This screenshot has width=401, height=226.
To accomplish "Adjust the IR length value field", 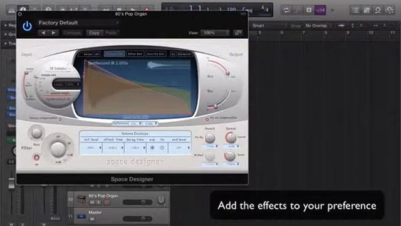I will pyautogui.click(x=66, y=84).
